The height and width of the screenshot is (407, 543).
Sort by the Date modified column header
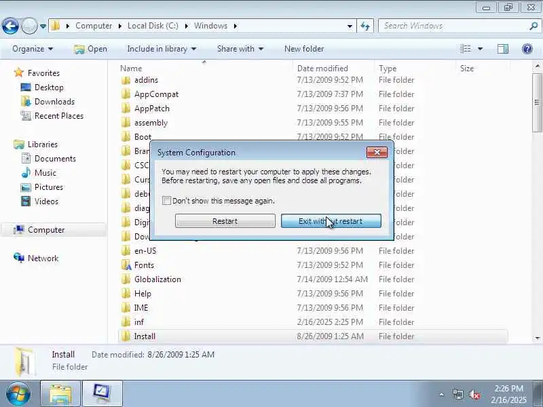pyautogui.click(x=322, y=69)
